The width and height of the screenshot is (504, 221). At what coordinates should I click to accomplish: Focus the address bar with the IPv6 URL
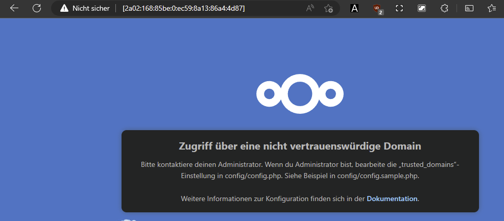(183, 8)
